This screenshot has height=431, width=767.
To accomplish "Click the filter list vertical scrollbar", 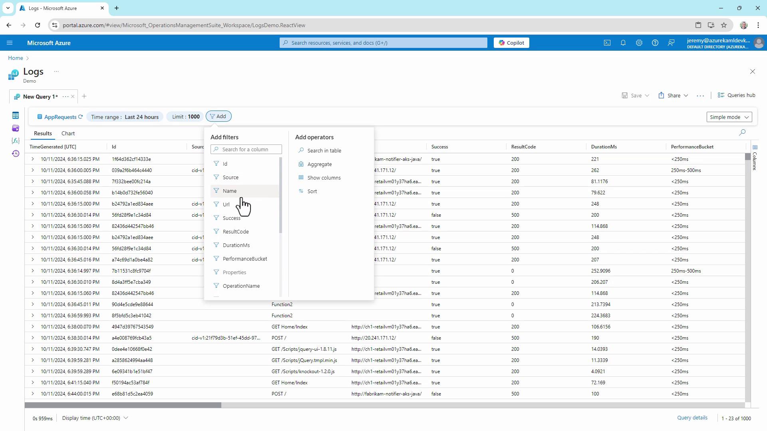I will (280, 196).
